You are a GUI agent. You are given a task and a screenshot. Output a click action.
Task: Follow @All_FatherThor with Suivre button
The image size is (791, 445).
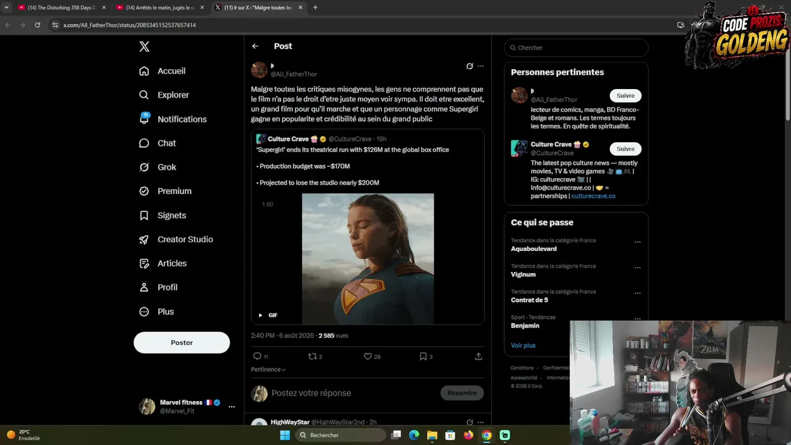(x=625, y=96)
